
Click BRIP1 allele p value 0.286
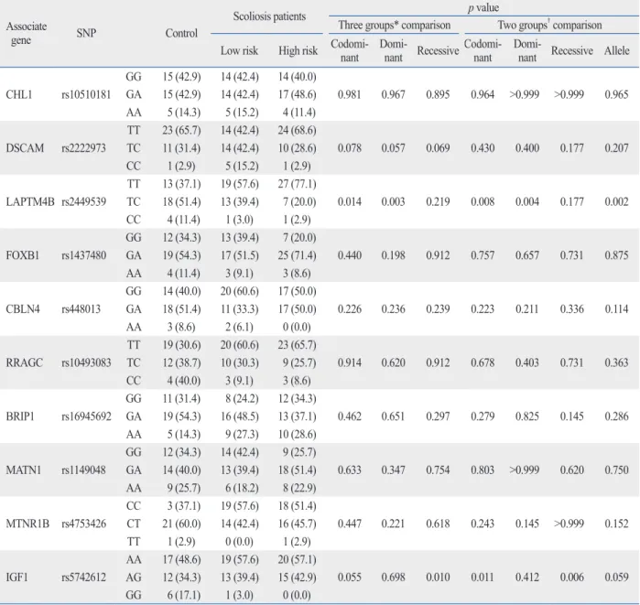tap(616, 416)
